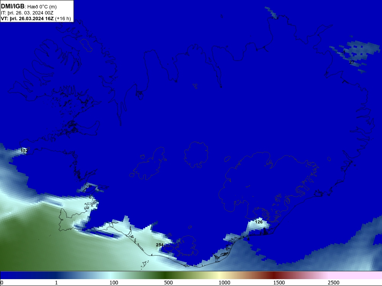Click the map value label 126
The height and width of the screenshot is (286, 382).
tap(259, 222)
